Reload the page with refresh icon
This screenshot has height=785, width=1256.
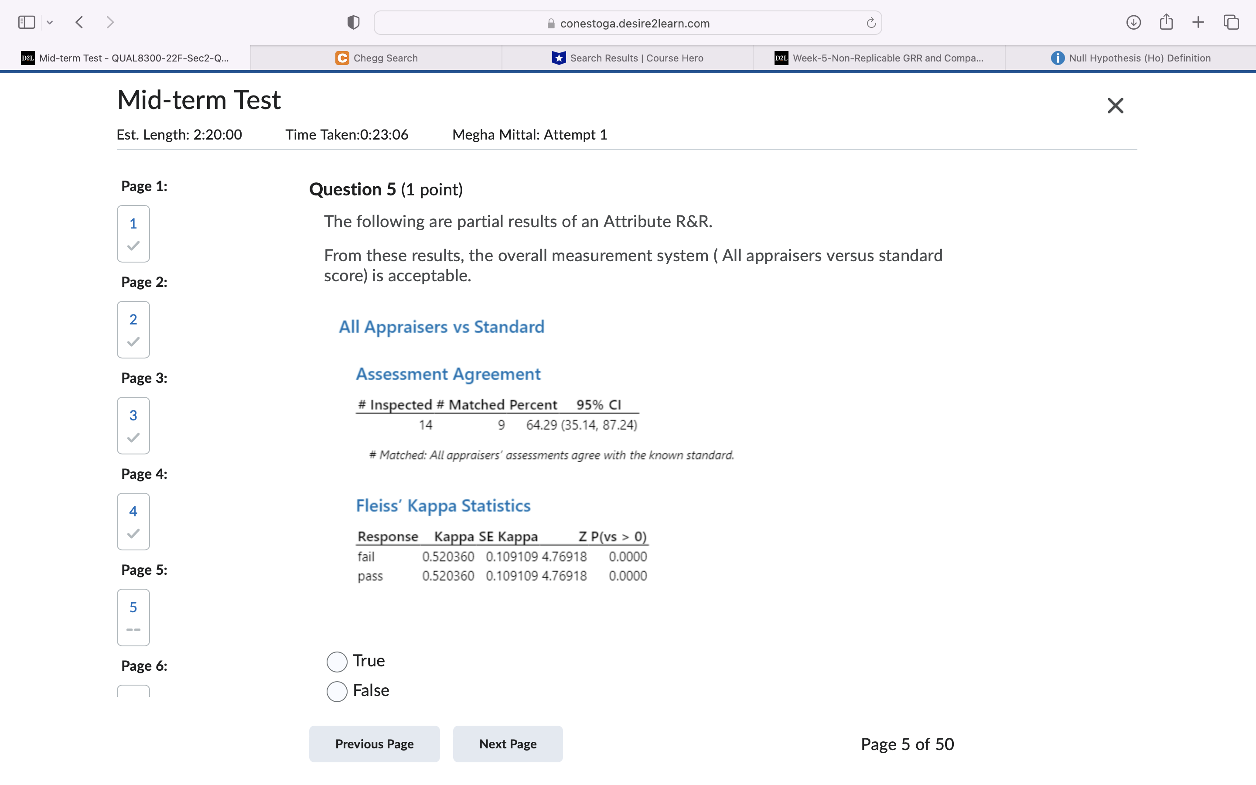click(x=871, y=23)
